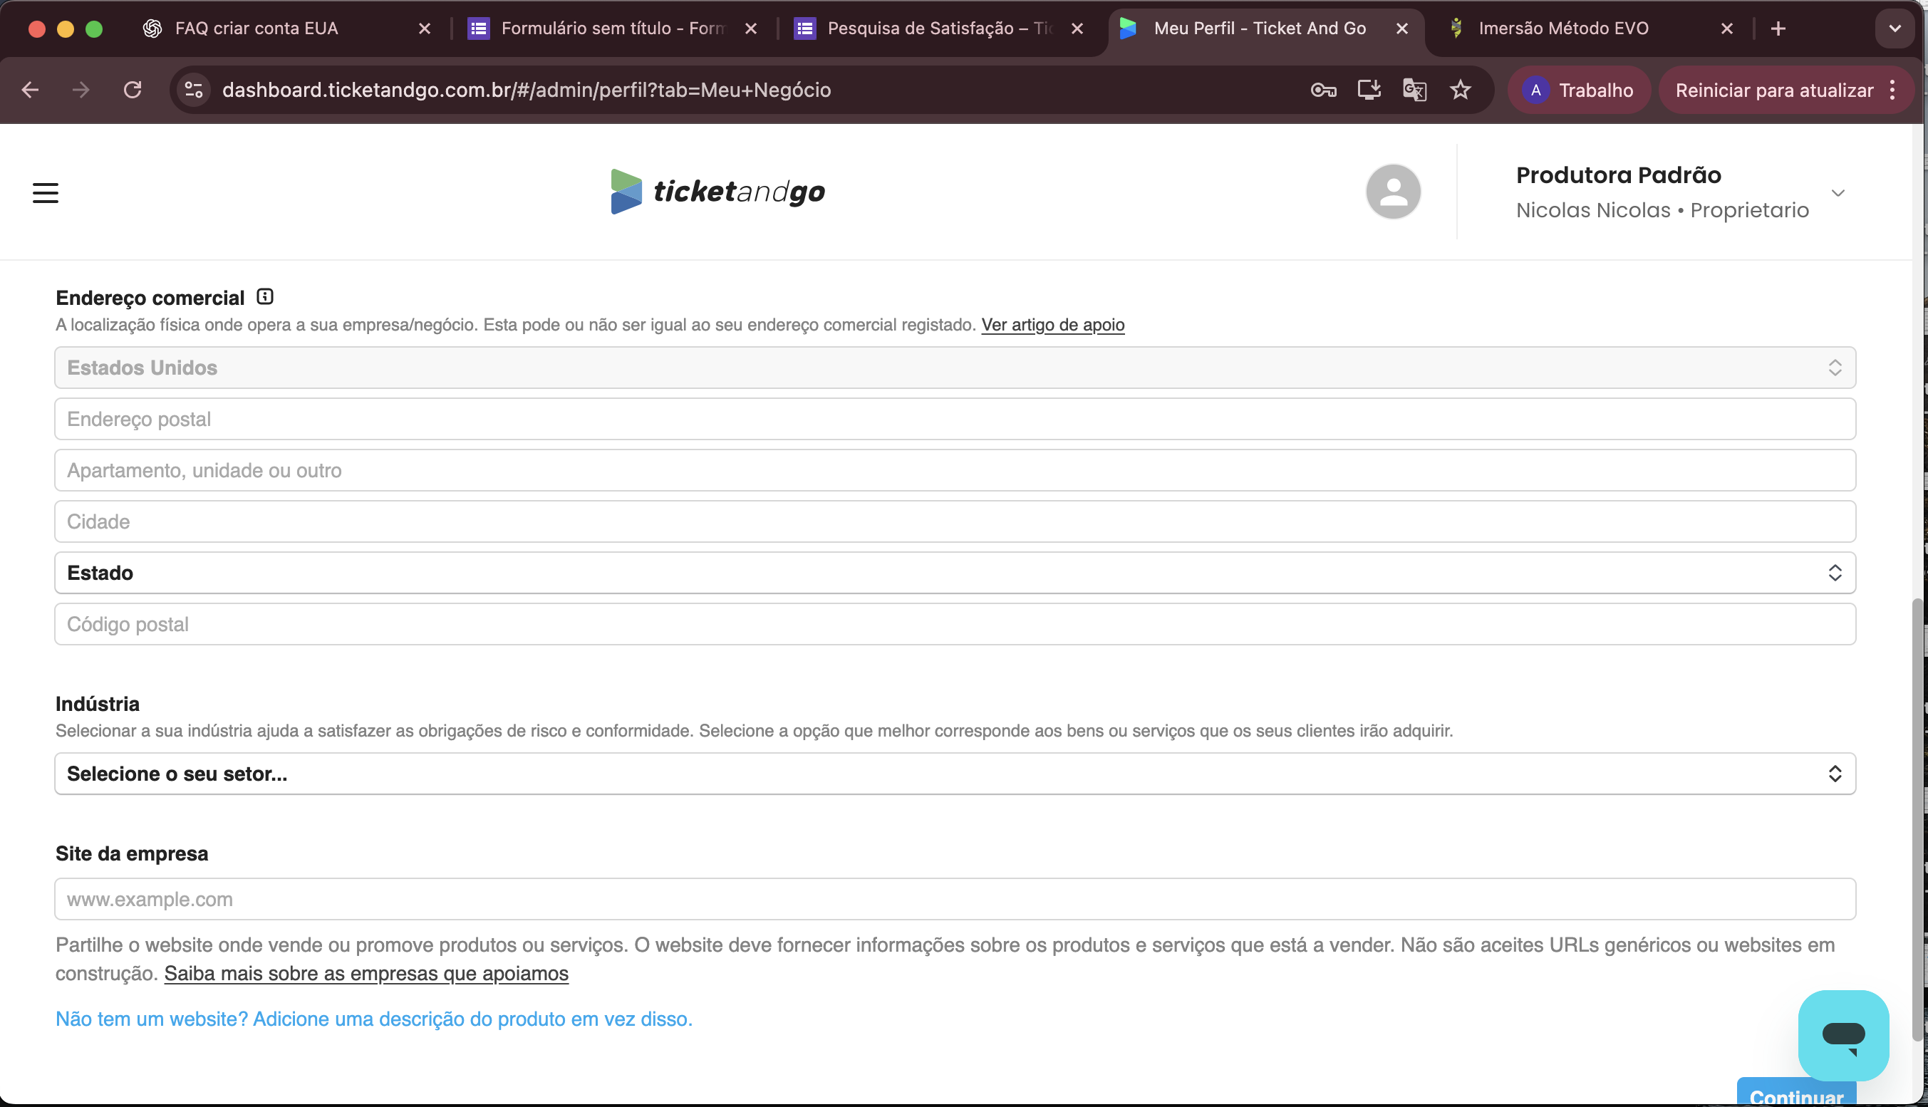Click the browser forward arrow
Screen dimensions: 1928x1107
pos(81,90)
